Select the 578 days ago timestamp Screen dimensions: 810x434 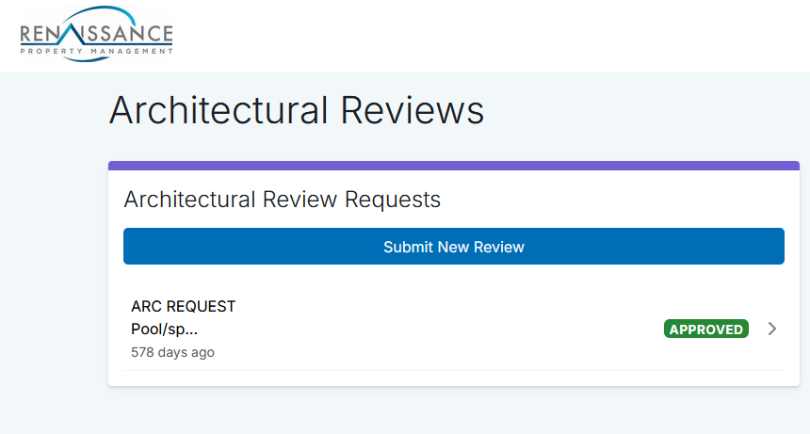(172, 352)
